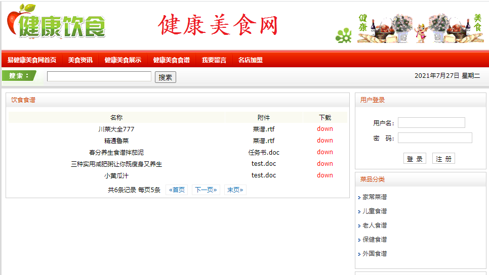The height and width of the screenshot is (275, 489).
Task: Click recipe name 春分养生食谱拌茄泥
Action: click(116, 152)
